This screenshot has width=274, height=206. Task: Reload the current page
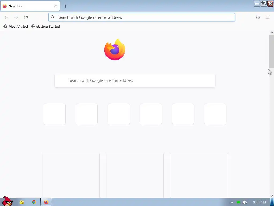click(x=26, y=17)
